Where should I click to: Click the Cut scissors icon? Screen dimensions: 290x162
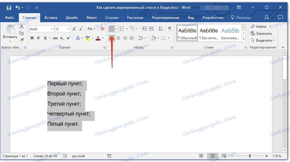coord(22,26)
